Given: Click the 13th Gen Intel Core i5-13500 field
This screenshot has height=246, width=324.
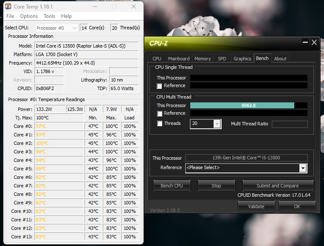Looking at the screenshot, I should (x=246, y=158).
